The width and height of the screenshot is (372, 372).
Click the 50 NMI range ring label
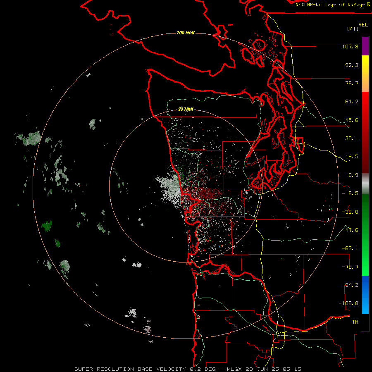(x=186, y=109)
